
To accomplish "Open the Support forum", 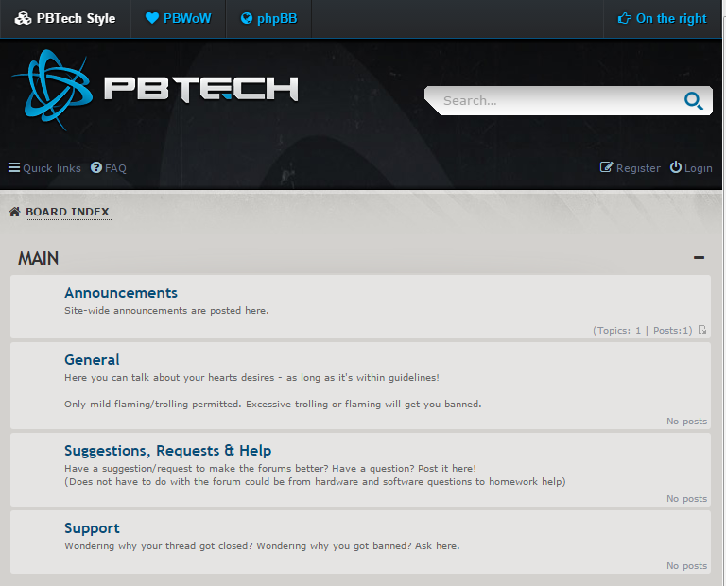I will coord(92,528).
